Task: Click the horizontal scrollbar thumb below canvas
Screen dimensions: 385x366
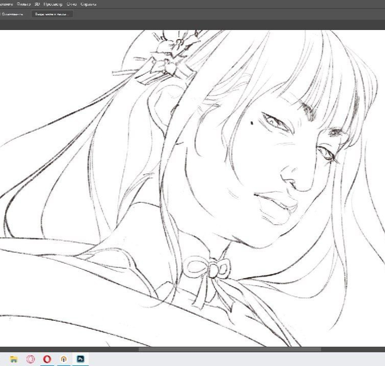Action: point(229,349)
